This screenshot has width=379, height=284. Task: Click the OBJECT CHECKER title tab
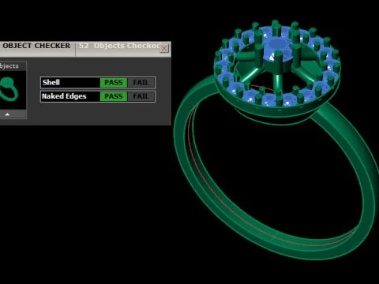coord(36,46)
